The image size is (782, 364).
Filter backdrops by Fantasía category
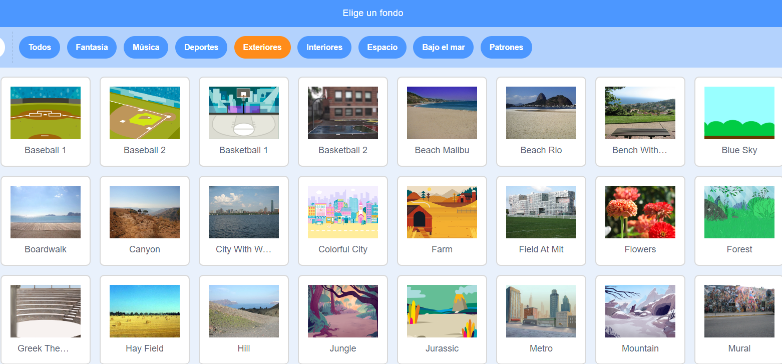pos(92,48)
